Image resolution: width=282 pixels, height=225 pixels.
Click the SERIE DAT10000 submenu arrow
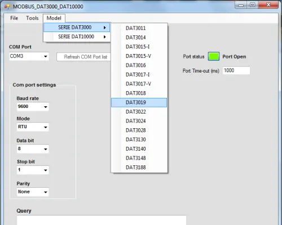pos(105,37)
